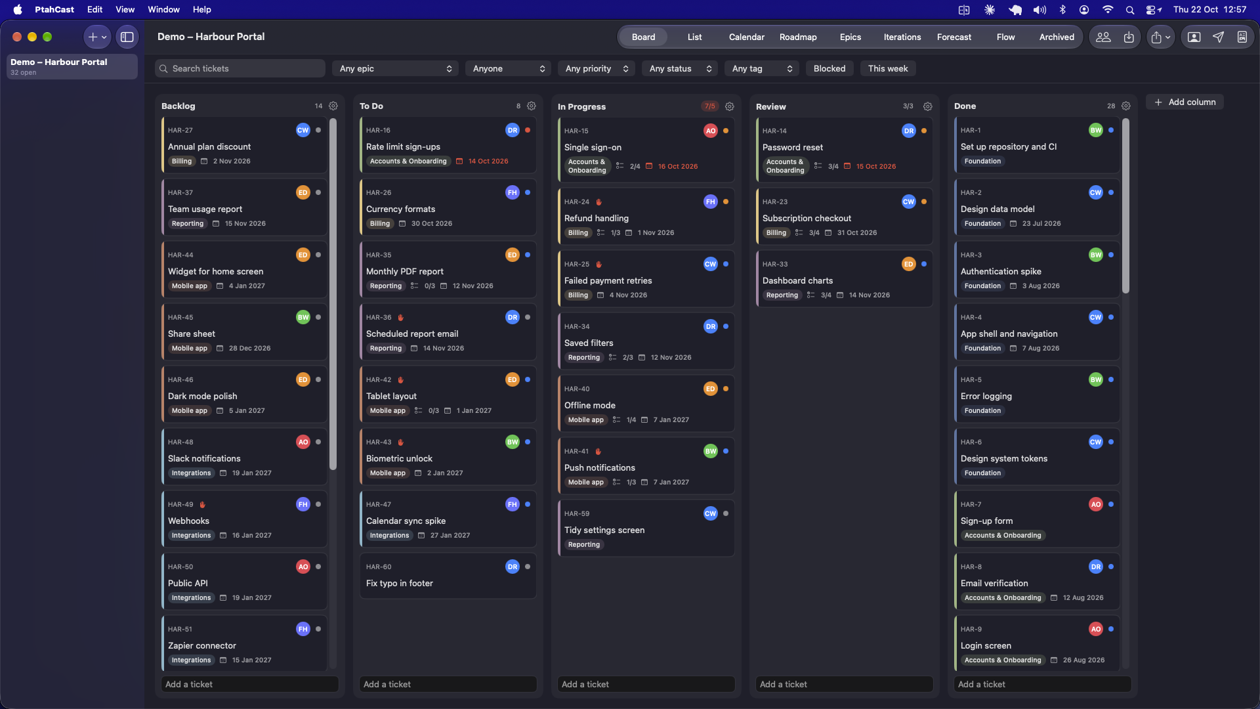1260x709 pixels.
Task: Open To Do column settings gear
Action: point(532,106)
